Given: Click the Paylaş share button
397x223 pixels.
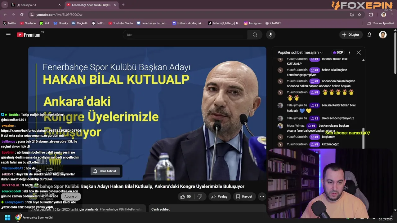Looking at the screenshot, I should [x=219, y=196].
